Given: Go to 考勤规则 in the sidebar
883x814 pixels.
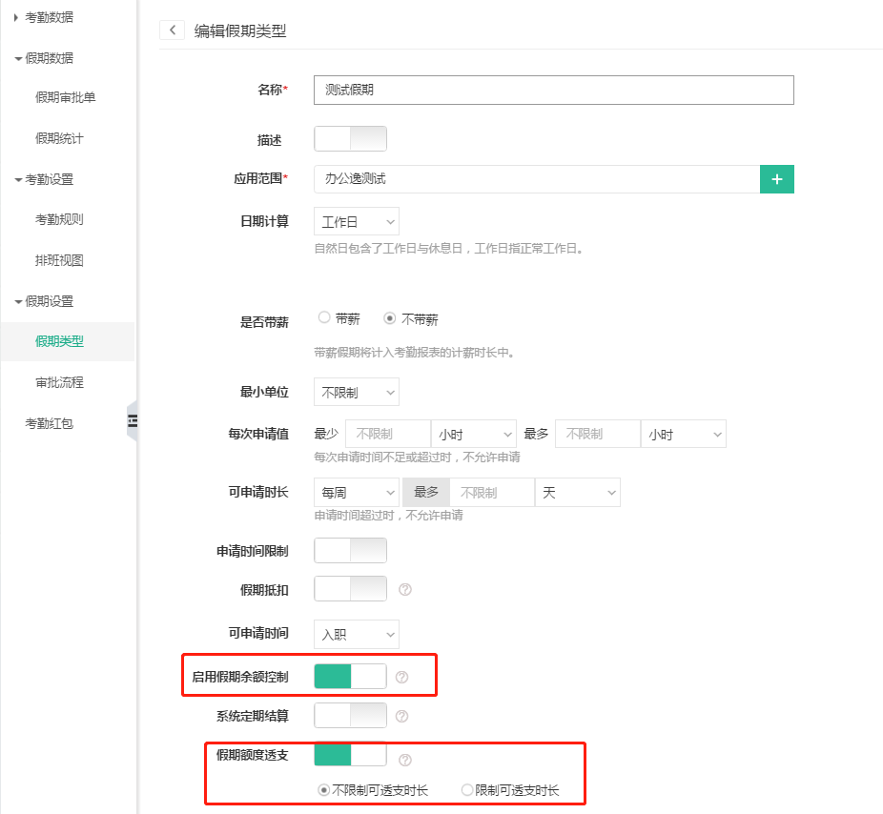Looking at the screenshot, I should (59, 219).
